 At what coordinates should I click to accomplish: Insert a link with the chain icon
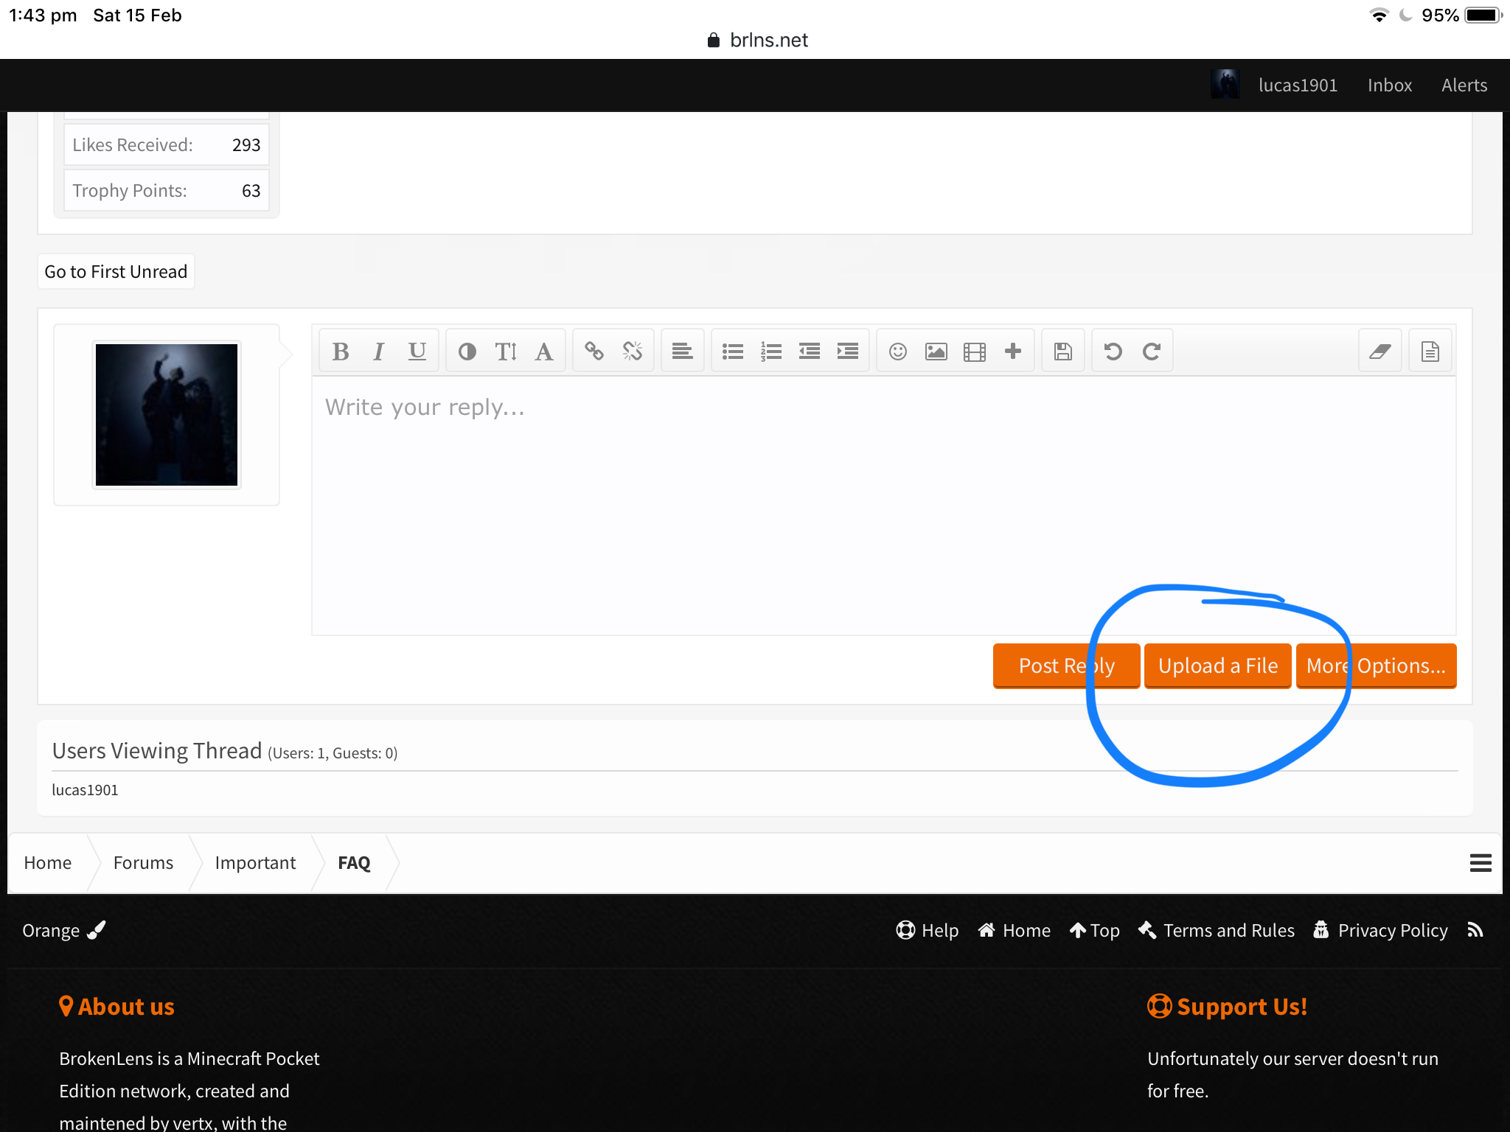pos(594,352)
